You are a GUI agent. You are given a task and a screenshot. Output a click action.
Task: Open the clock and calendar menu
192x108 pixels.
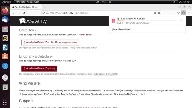click(101, 2)
